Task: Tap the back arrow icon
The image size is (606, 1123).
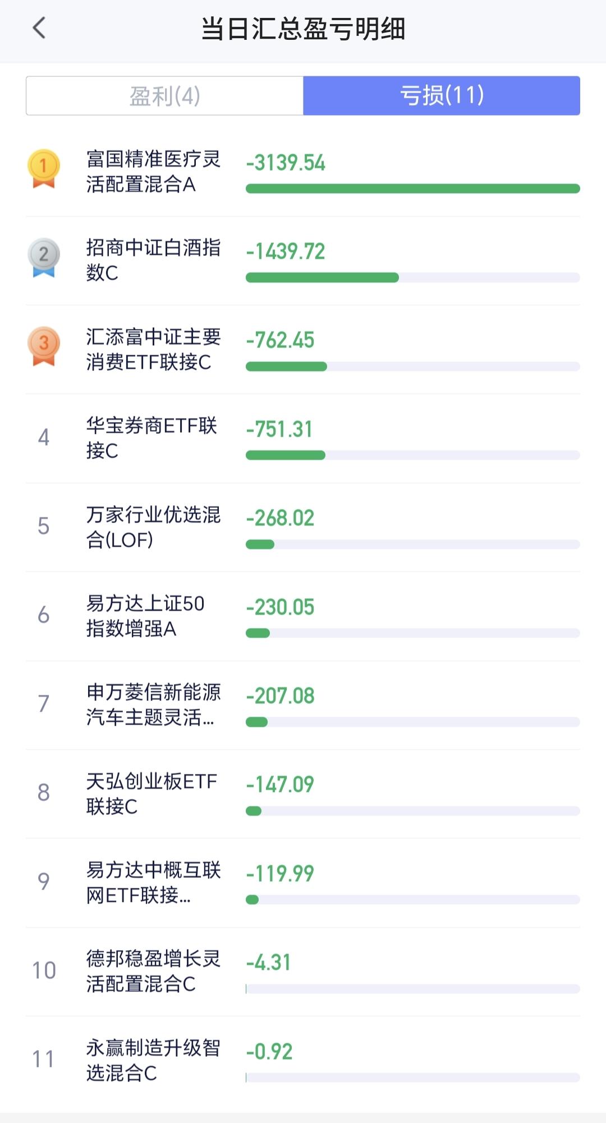Action: point(39,28)
